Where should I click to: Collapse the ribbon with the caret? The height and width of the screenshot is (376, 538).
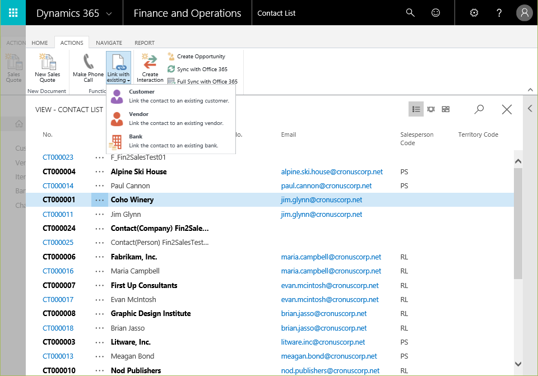[530, 90]
